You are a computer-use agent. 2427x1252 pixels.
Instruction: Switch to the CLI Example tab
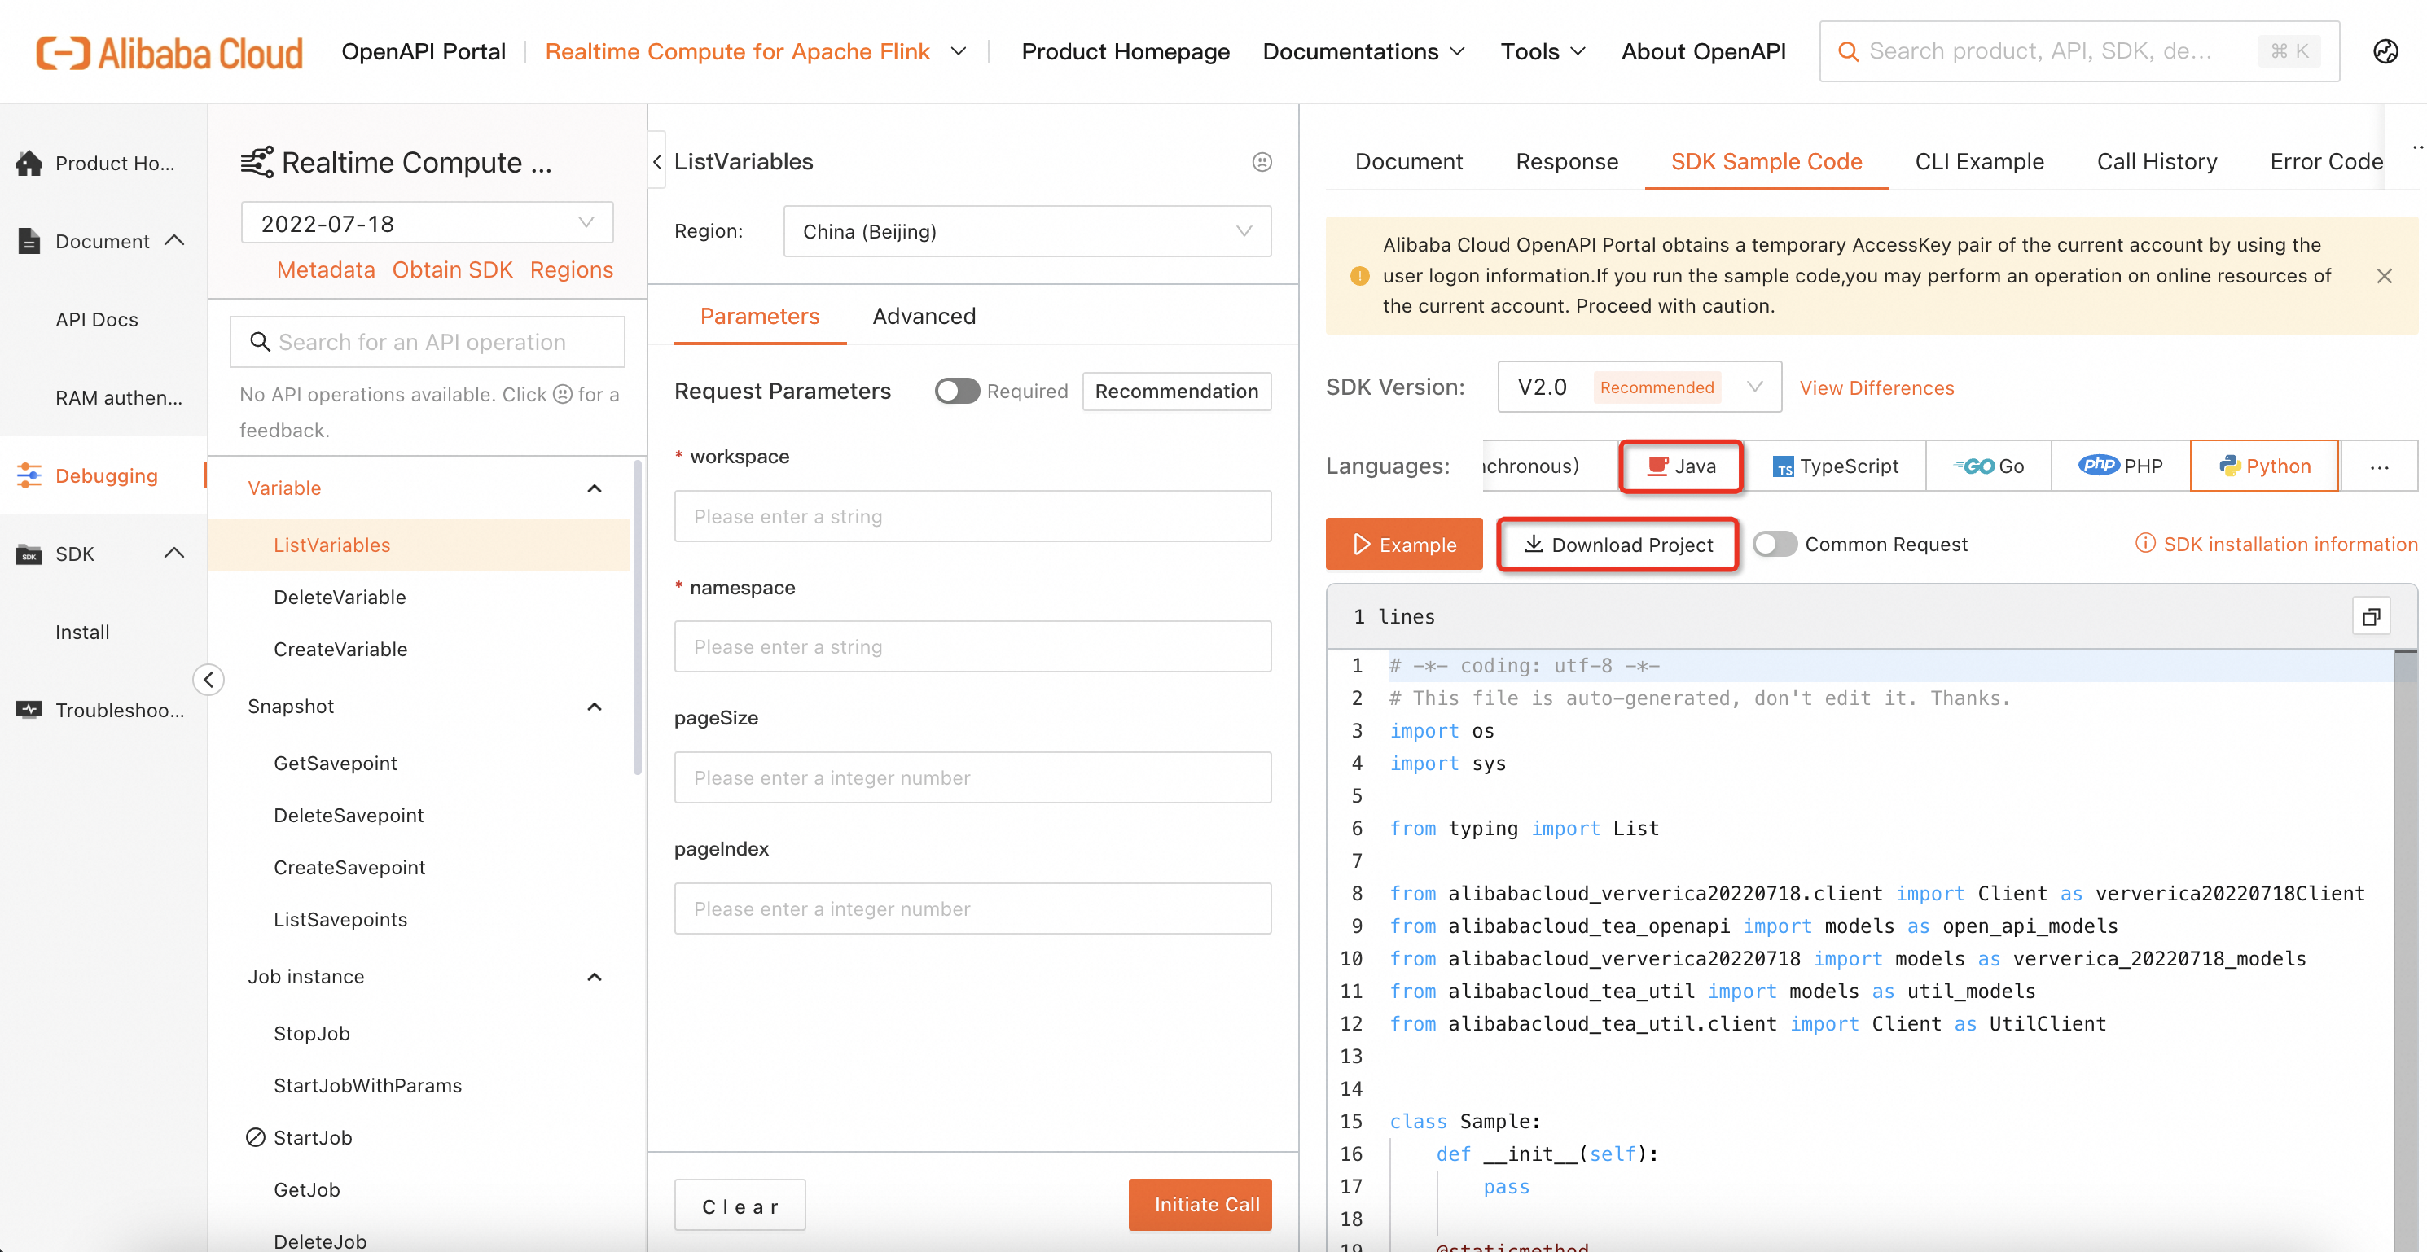1978,162
